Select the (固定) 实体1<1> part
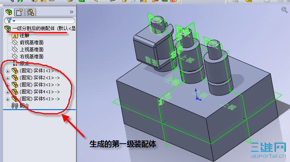The image size is (290, 162). (x=40, y=71)
